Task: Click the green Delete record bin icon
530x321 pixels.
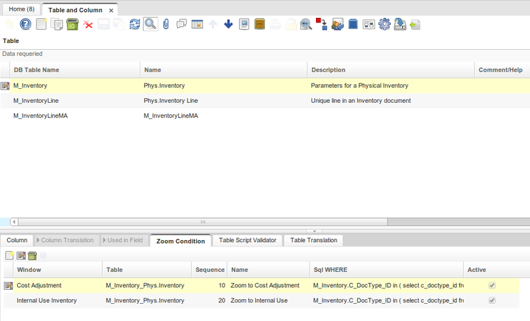Action: click(72, 25)
